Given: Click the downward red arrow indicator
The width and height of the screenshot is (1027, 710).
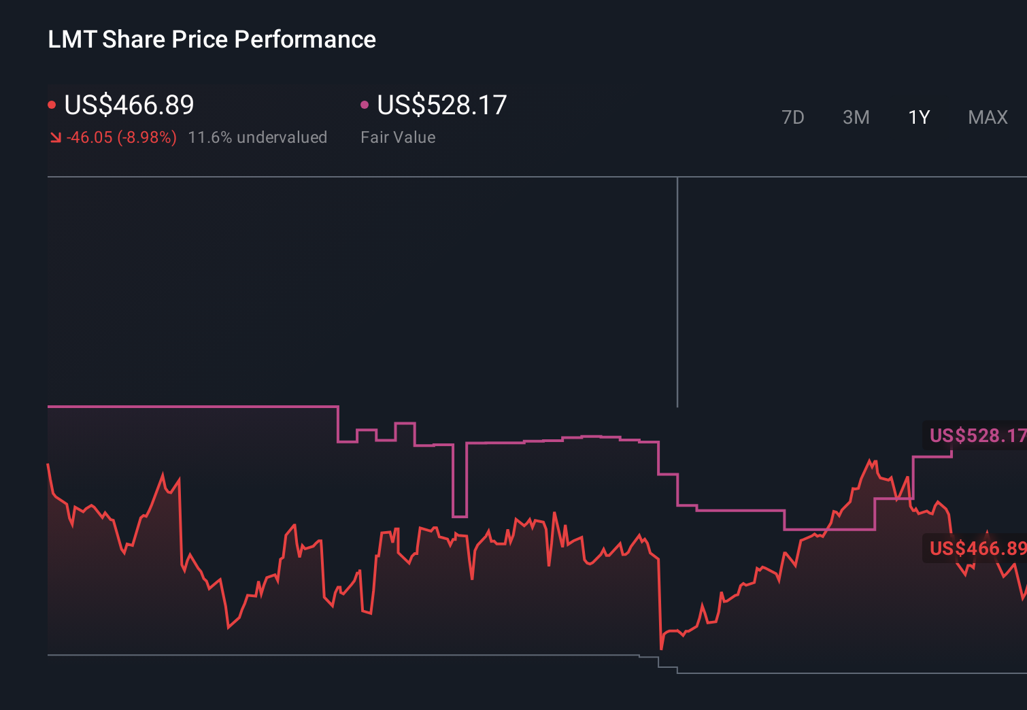Looking at the screenshot, I should click(x=55, y=137).
